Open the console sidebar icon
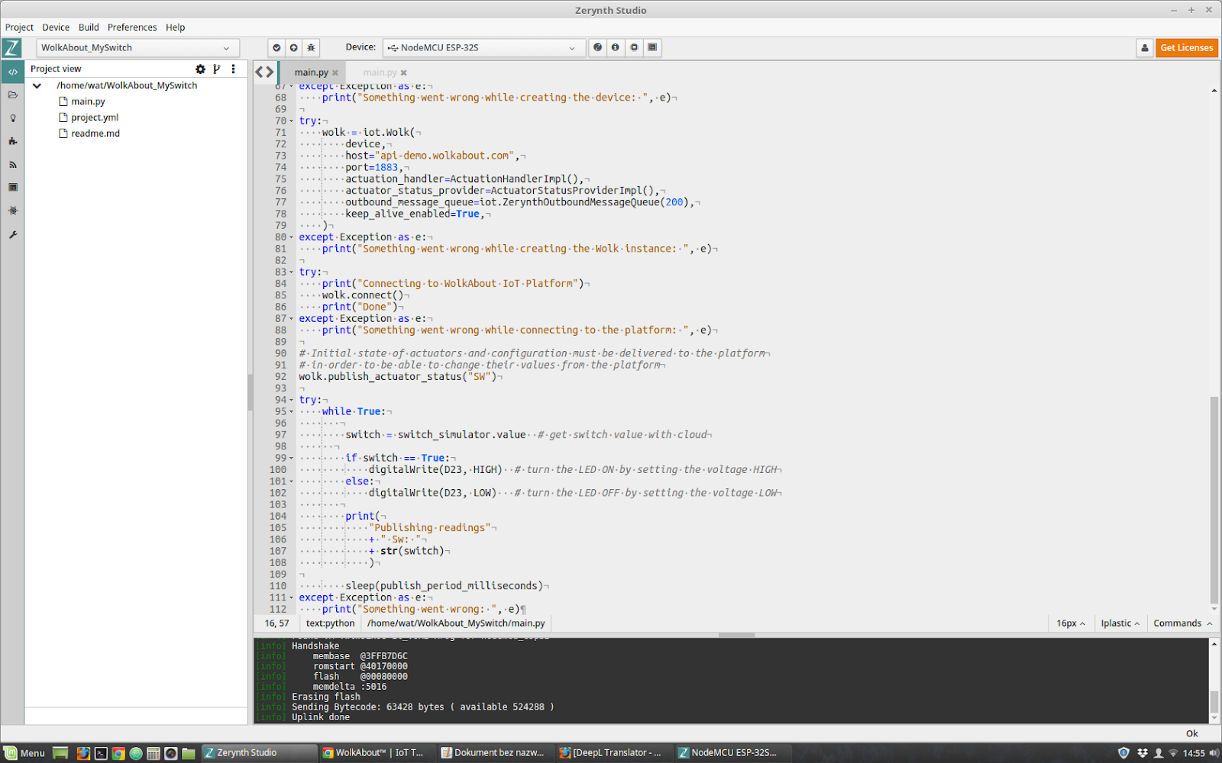 click(x=13, y=187)
